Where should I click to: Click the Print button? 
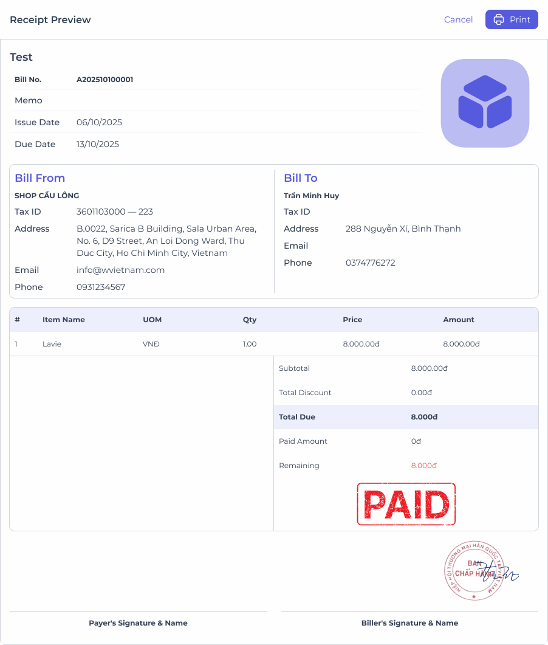(512, 19)
